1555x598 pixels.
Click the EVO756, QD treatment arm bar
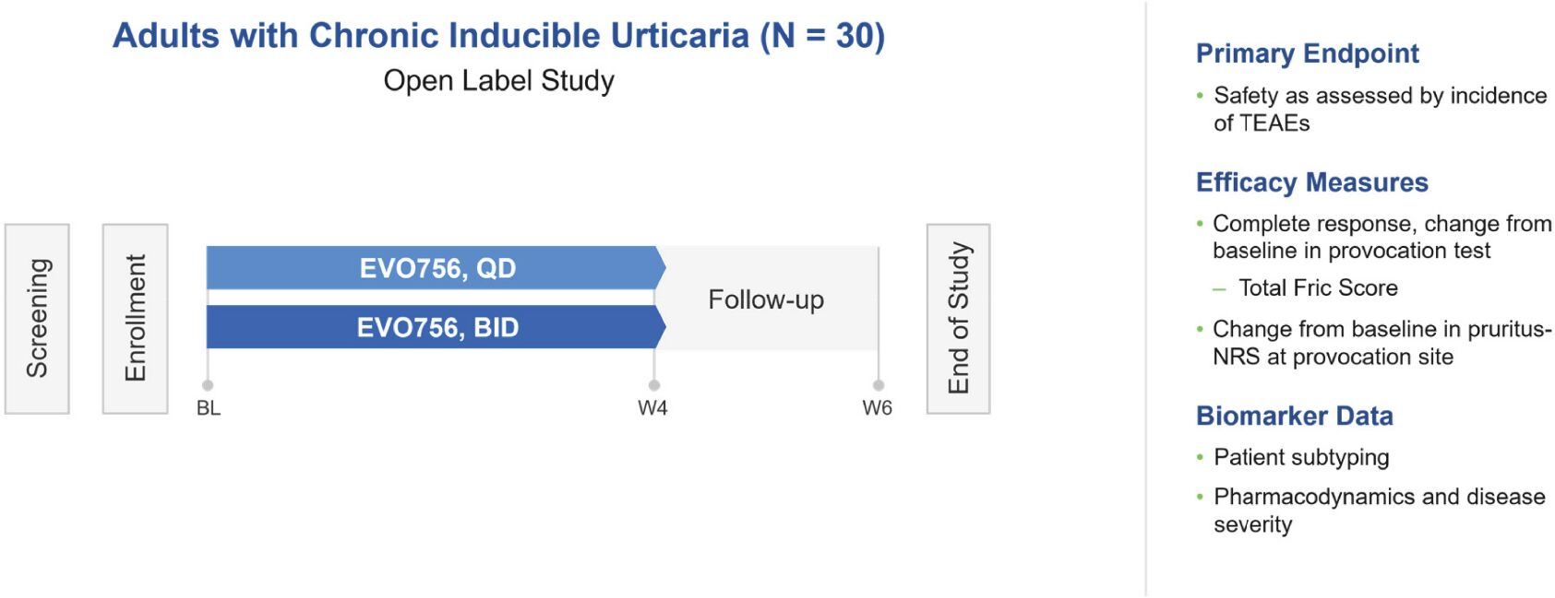click(x=436, y=268)
